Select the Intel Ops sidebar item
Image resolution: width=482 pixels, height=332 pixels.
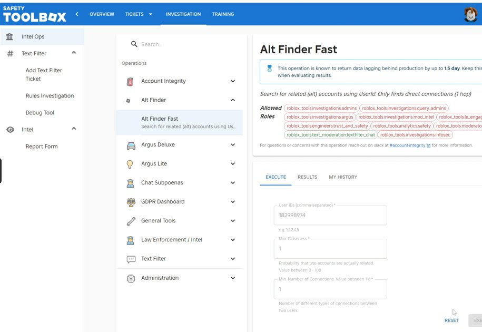pyautogui.click(x=42, y=36)
